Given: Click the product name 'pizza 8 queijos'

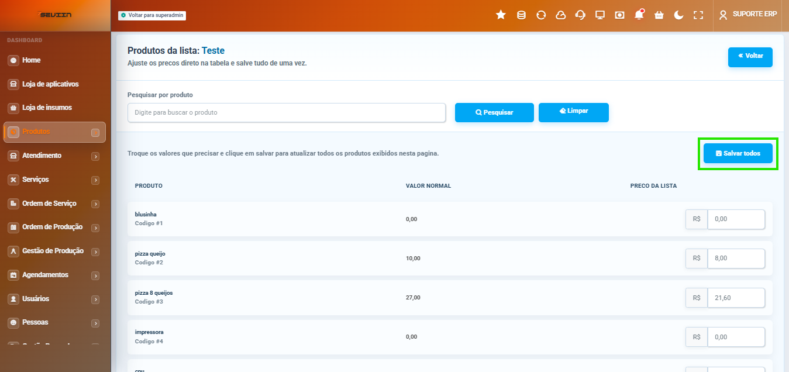Looking at the screenshot, I should coord(154,293).
